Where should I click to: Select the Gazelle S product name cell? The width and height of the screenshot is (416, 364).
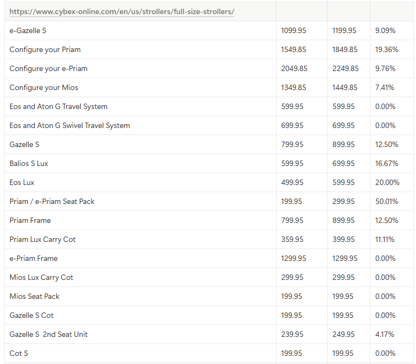[140, 144]
